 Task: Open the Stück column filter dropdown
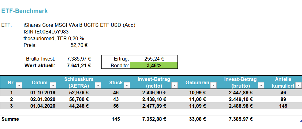tap(127, 85)
